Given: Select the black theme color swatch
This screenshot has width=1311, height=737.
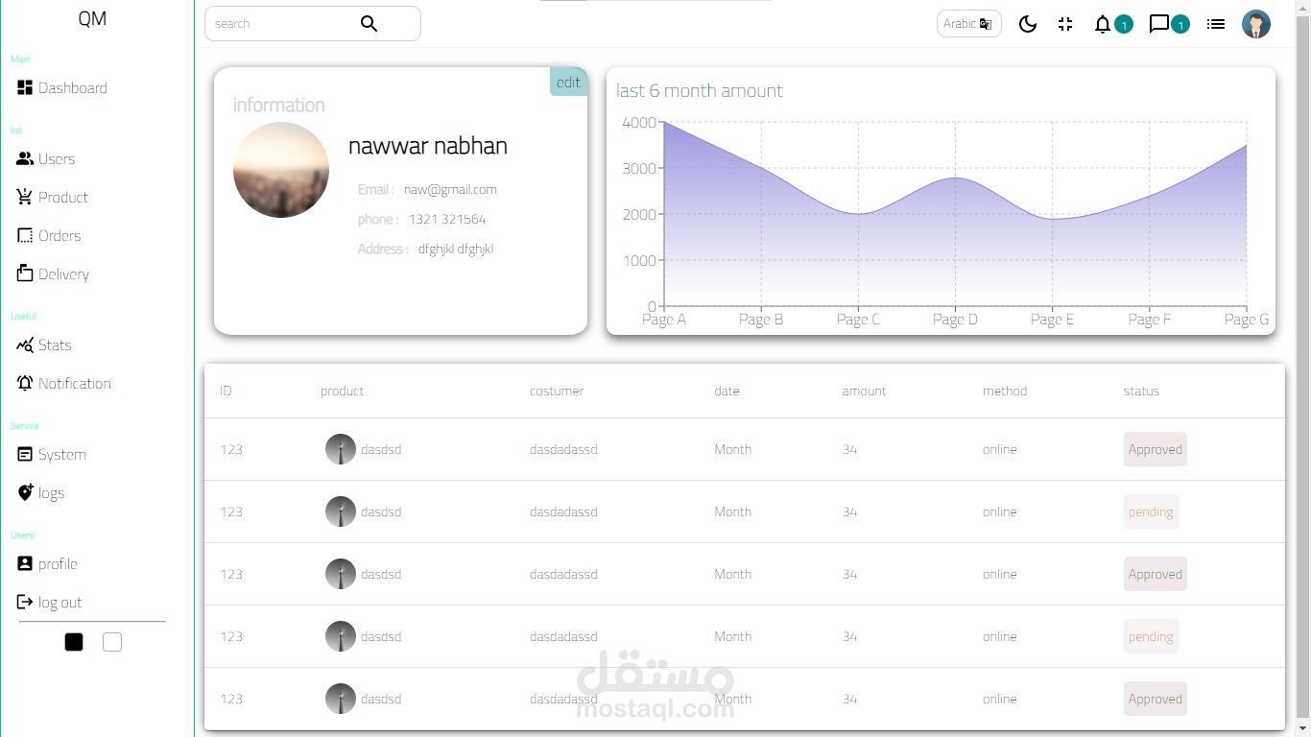Looking at the screenshot, I should (x=74, y=642).
